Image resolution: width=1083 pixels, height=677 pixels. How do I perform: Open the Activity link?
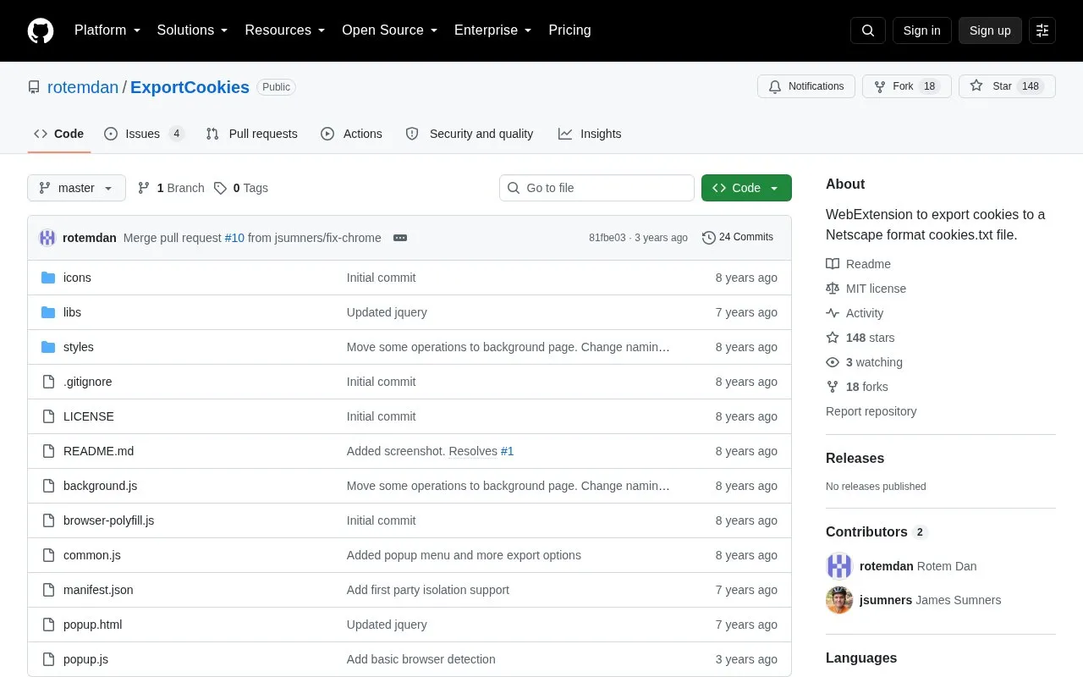[x=855, y=313]
